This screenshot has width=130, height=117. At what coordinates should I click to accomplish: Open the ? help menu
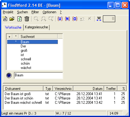tap(61, 12)
